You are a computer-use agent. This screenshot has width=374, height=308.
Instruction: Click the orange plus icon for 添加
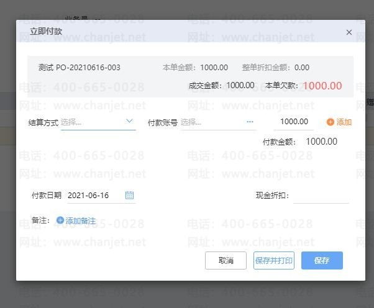pyautogui.click(x=330, y=122)
